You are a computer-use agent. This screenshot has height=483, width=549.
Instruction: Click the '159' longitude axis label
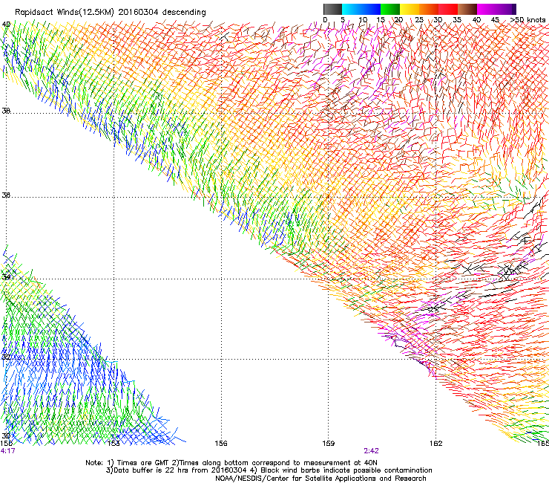pos(329,444)
